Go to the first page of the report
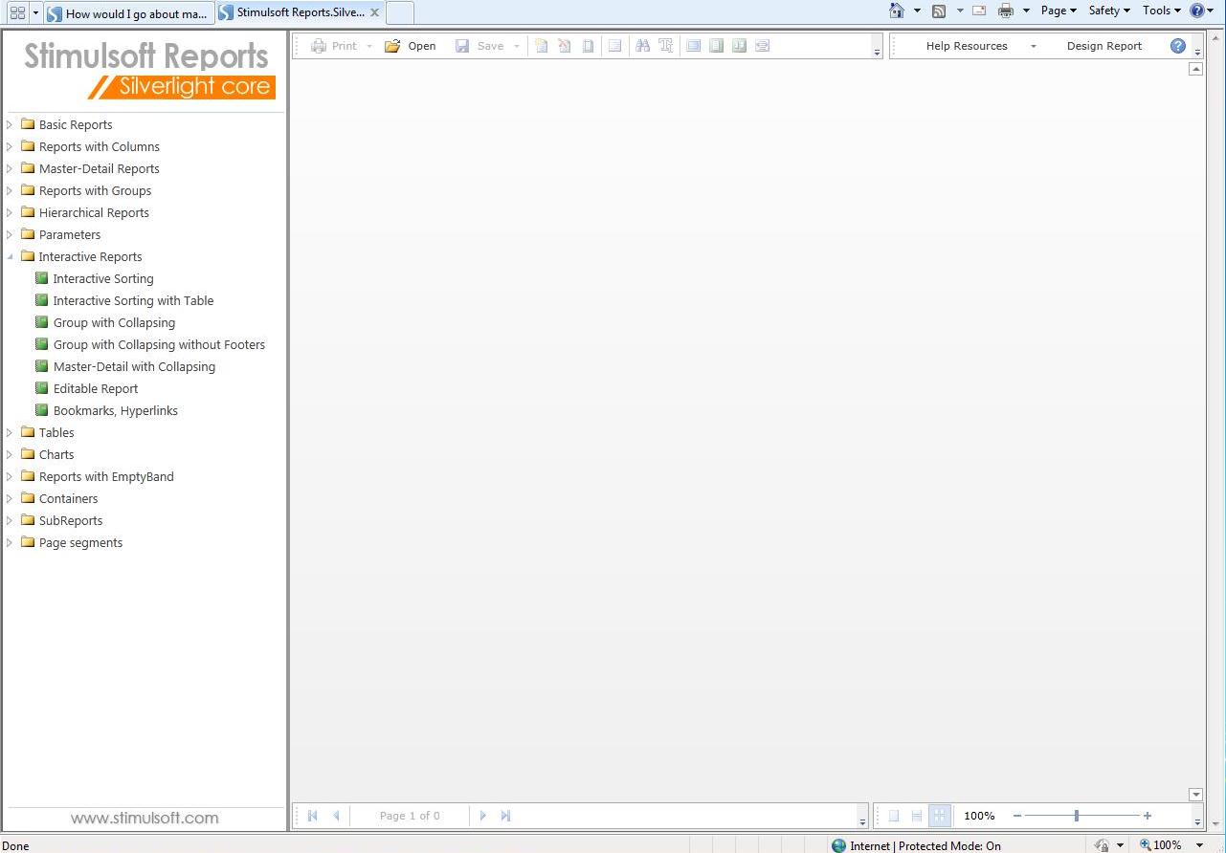Image resolution: width=1226 pixels, height=853 pixels. coord(313,816)
